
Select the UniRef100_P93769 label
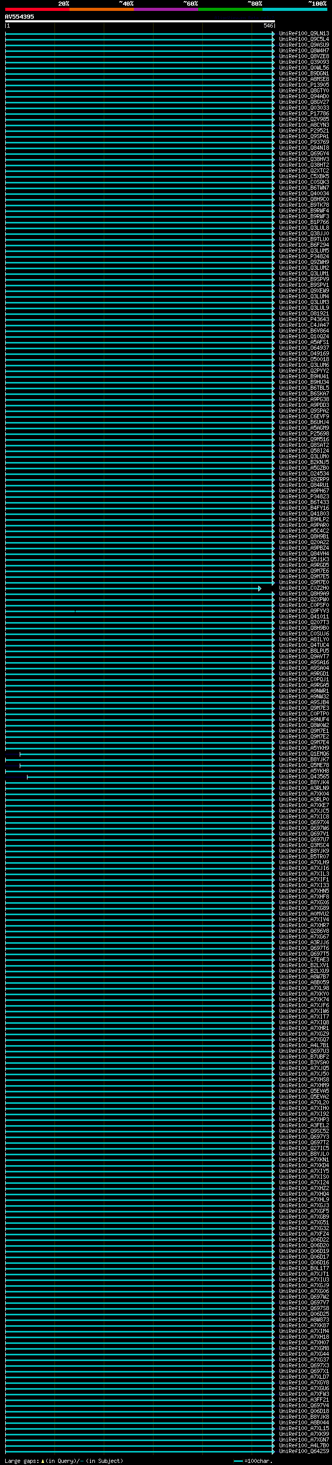click(x=304, y=142)
